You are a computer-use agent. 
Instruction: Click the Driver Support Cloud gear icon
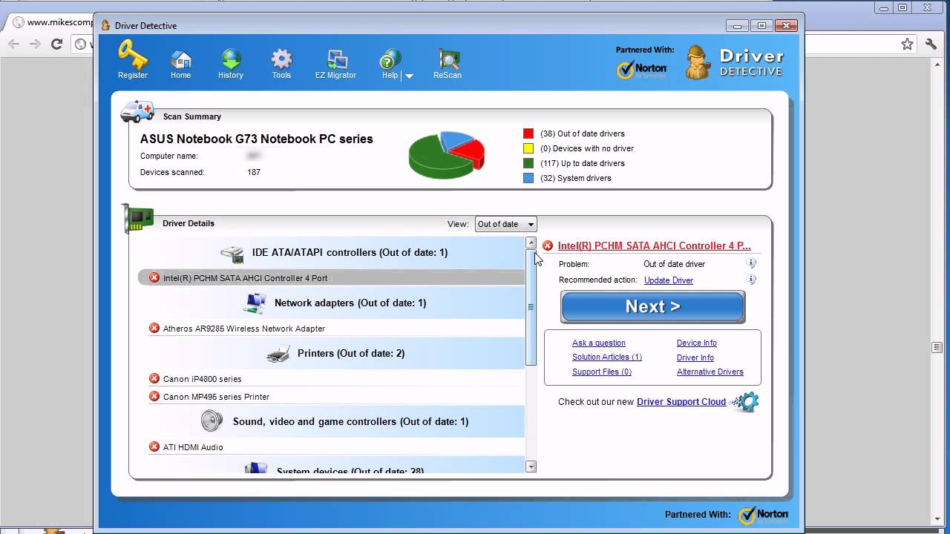(745, 402)
